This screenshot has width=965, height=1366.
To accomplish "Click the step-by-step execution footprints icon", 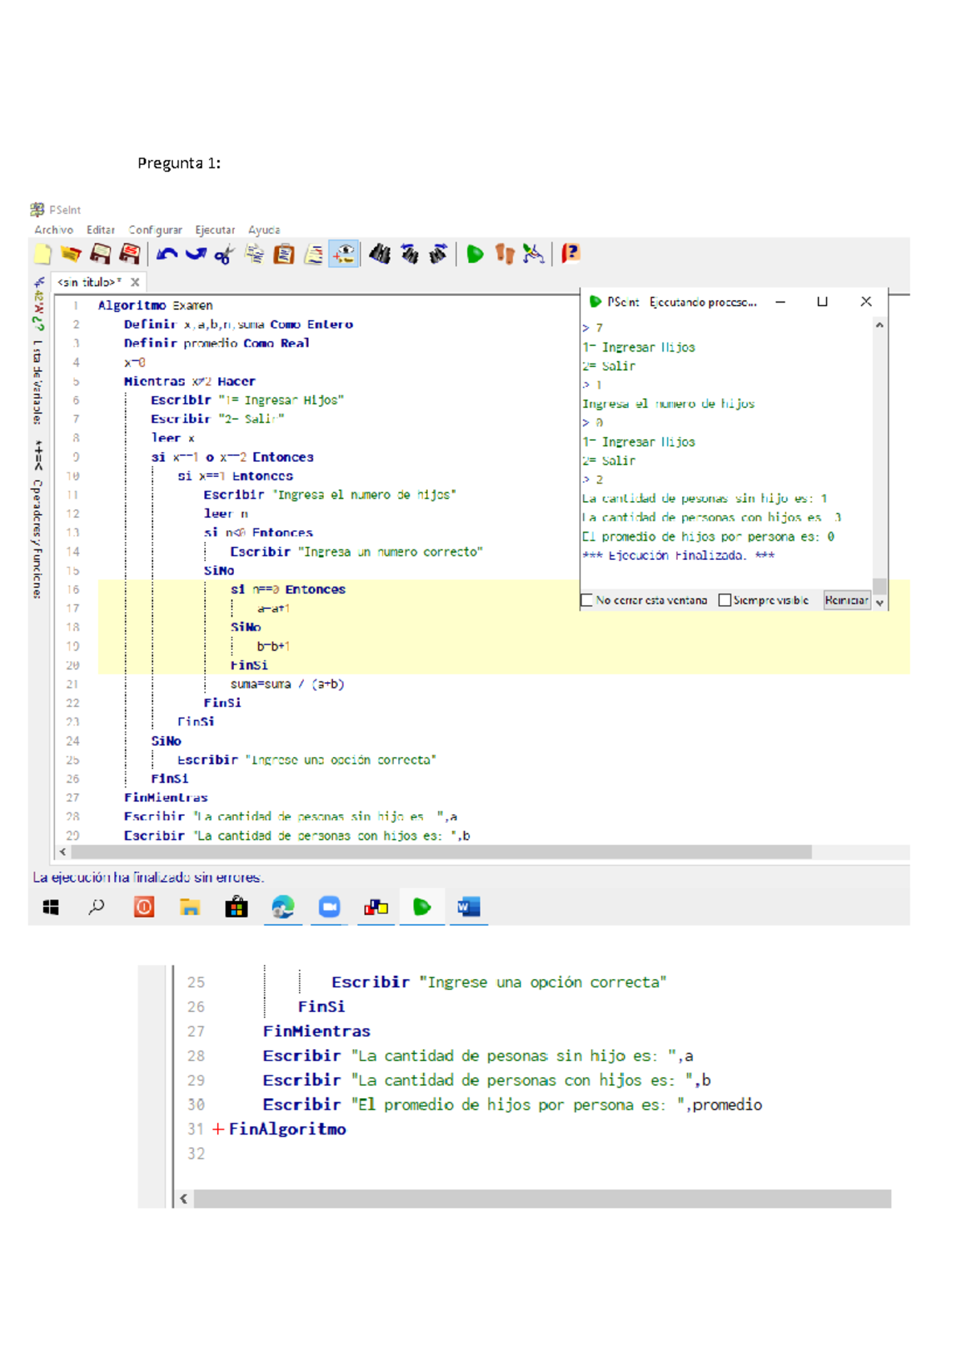I will [x=504, y=255].
